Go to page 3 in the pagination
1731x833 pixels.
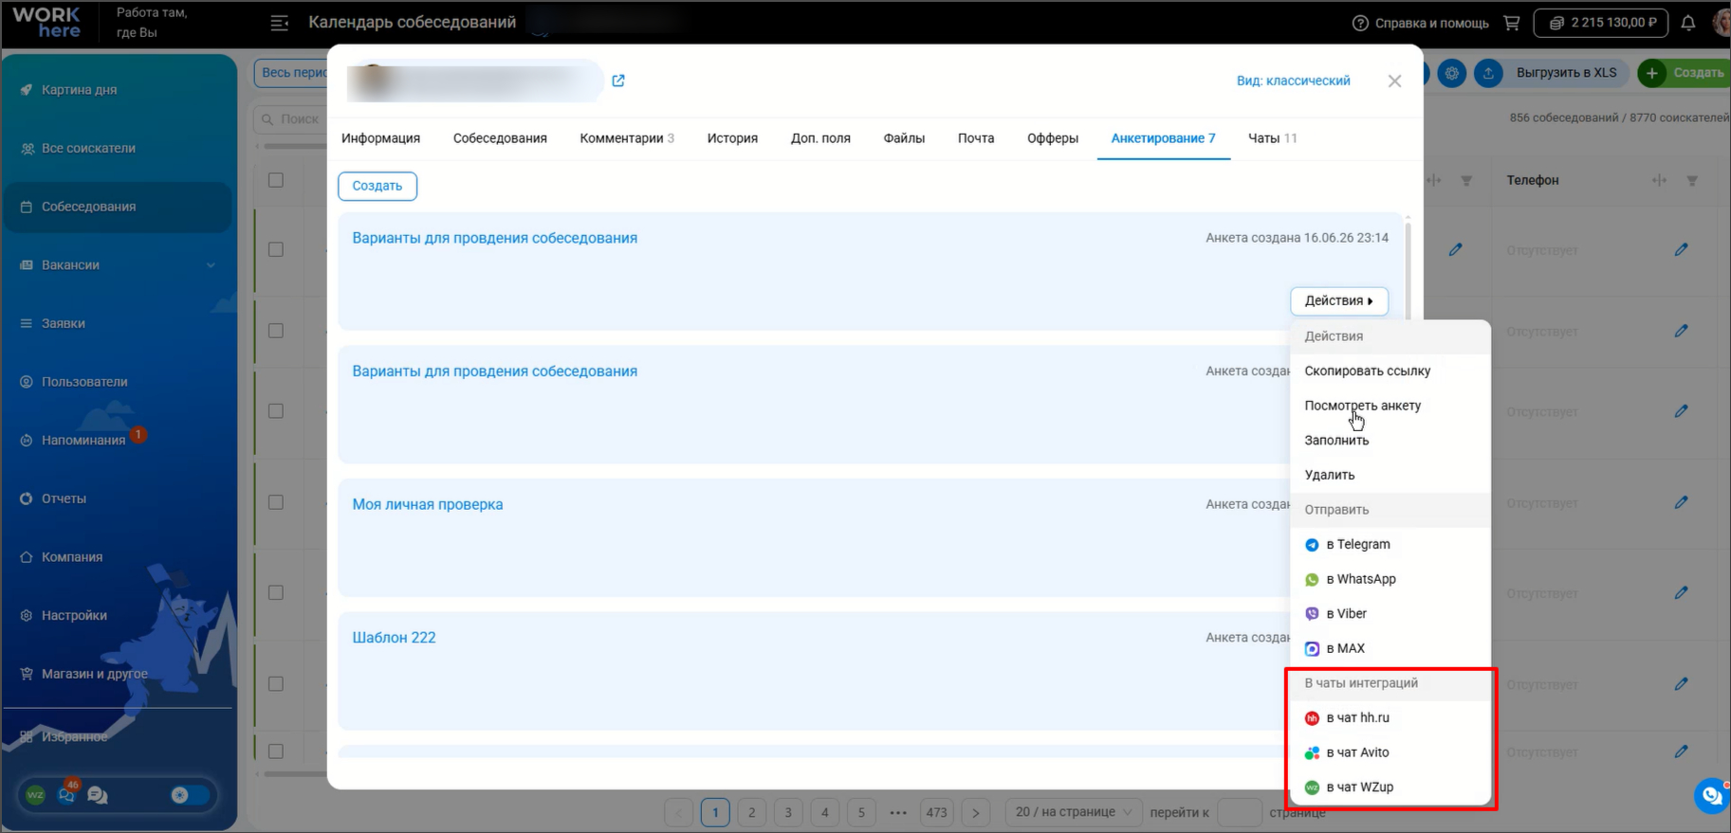point(788,812)
